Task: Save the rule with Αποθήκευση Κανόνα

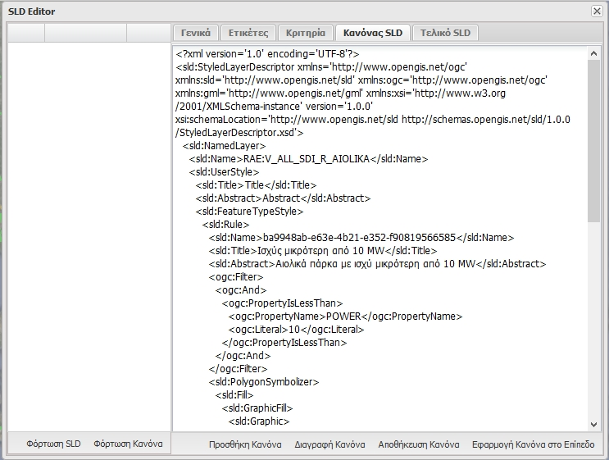Action: [418, 444]
